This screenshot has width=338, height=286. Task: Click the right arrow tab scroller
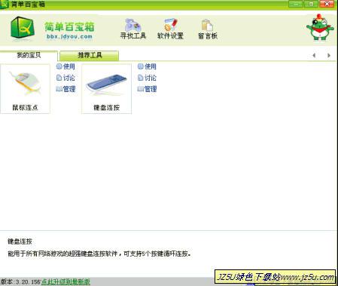[329, 55]
